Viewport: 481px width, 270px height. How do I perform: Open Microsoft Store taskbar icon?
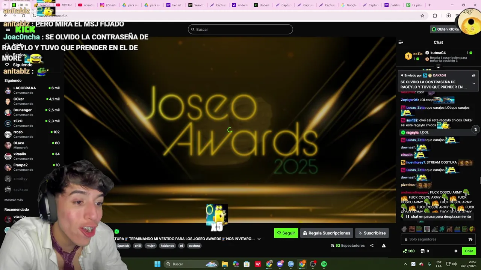247,264
